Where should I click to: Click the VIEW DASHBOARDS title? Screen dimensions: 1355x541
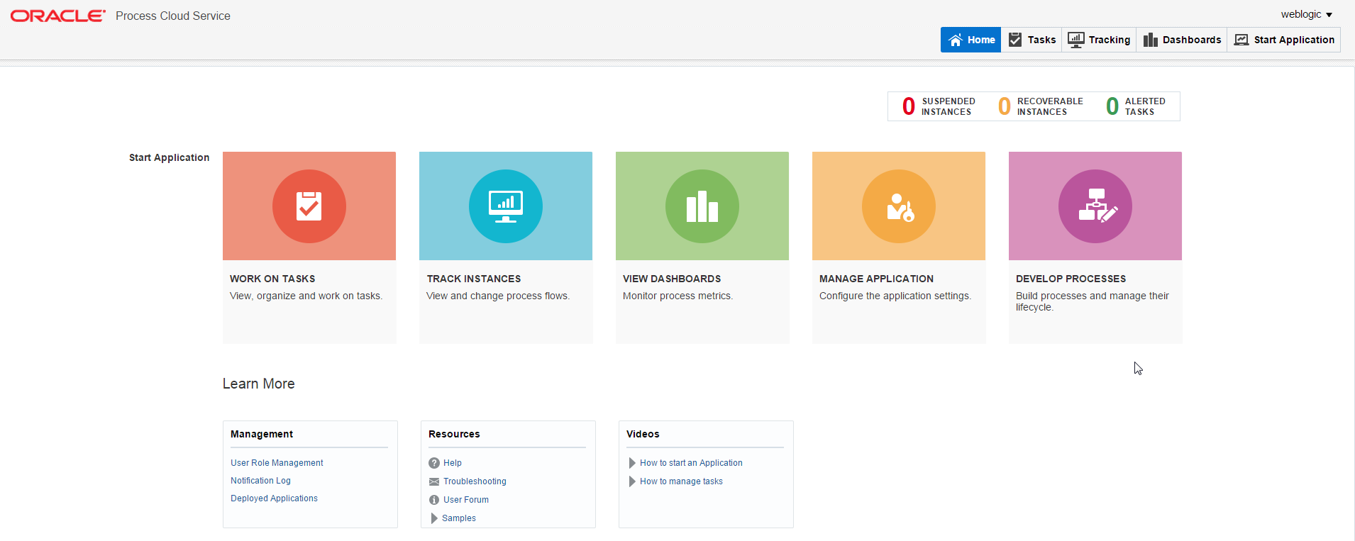(x=672, y=279)
